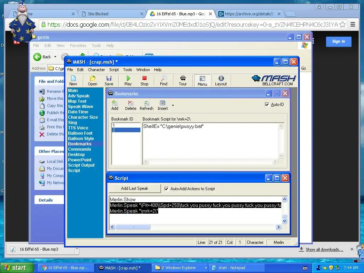This screenshot has width=364, height=273.
Task: Open the MASH Tools menu
Action: tap(128, 70)
